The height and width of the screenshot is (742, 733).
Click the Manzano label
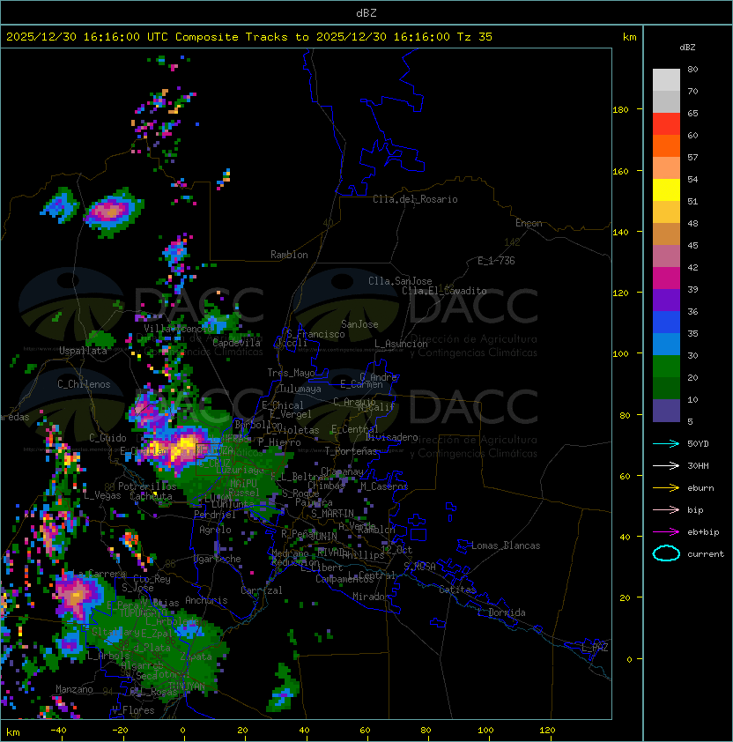click(74, 689)
